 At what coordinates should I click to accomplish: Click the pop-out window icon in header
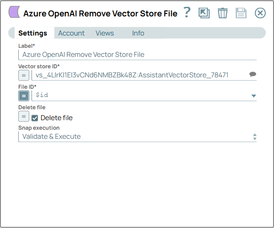(204, 13)
